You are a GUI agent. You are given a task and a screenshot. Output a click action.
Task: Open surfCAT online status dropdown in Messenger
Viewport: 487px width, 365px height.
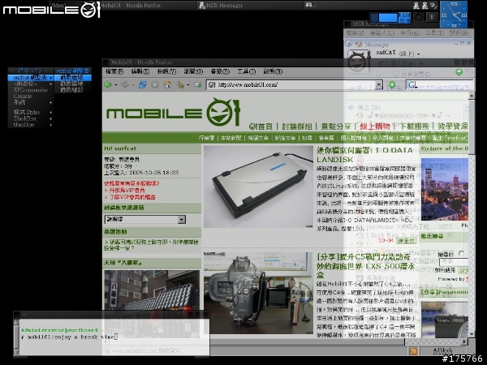pos(418,54)
